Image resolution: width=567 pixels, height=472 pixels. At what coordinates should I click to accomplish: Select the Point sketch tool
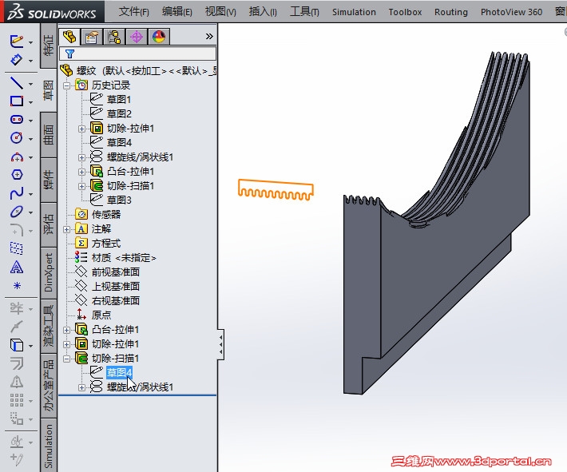pos(17,286)
